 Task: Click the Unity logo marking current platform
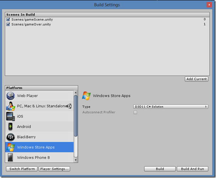click(69, 106)
